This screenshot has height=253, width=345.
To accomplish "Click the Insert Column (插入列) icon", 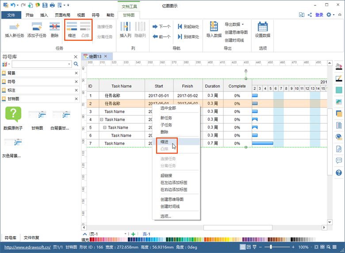I will tap(126, 27).
